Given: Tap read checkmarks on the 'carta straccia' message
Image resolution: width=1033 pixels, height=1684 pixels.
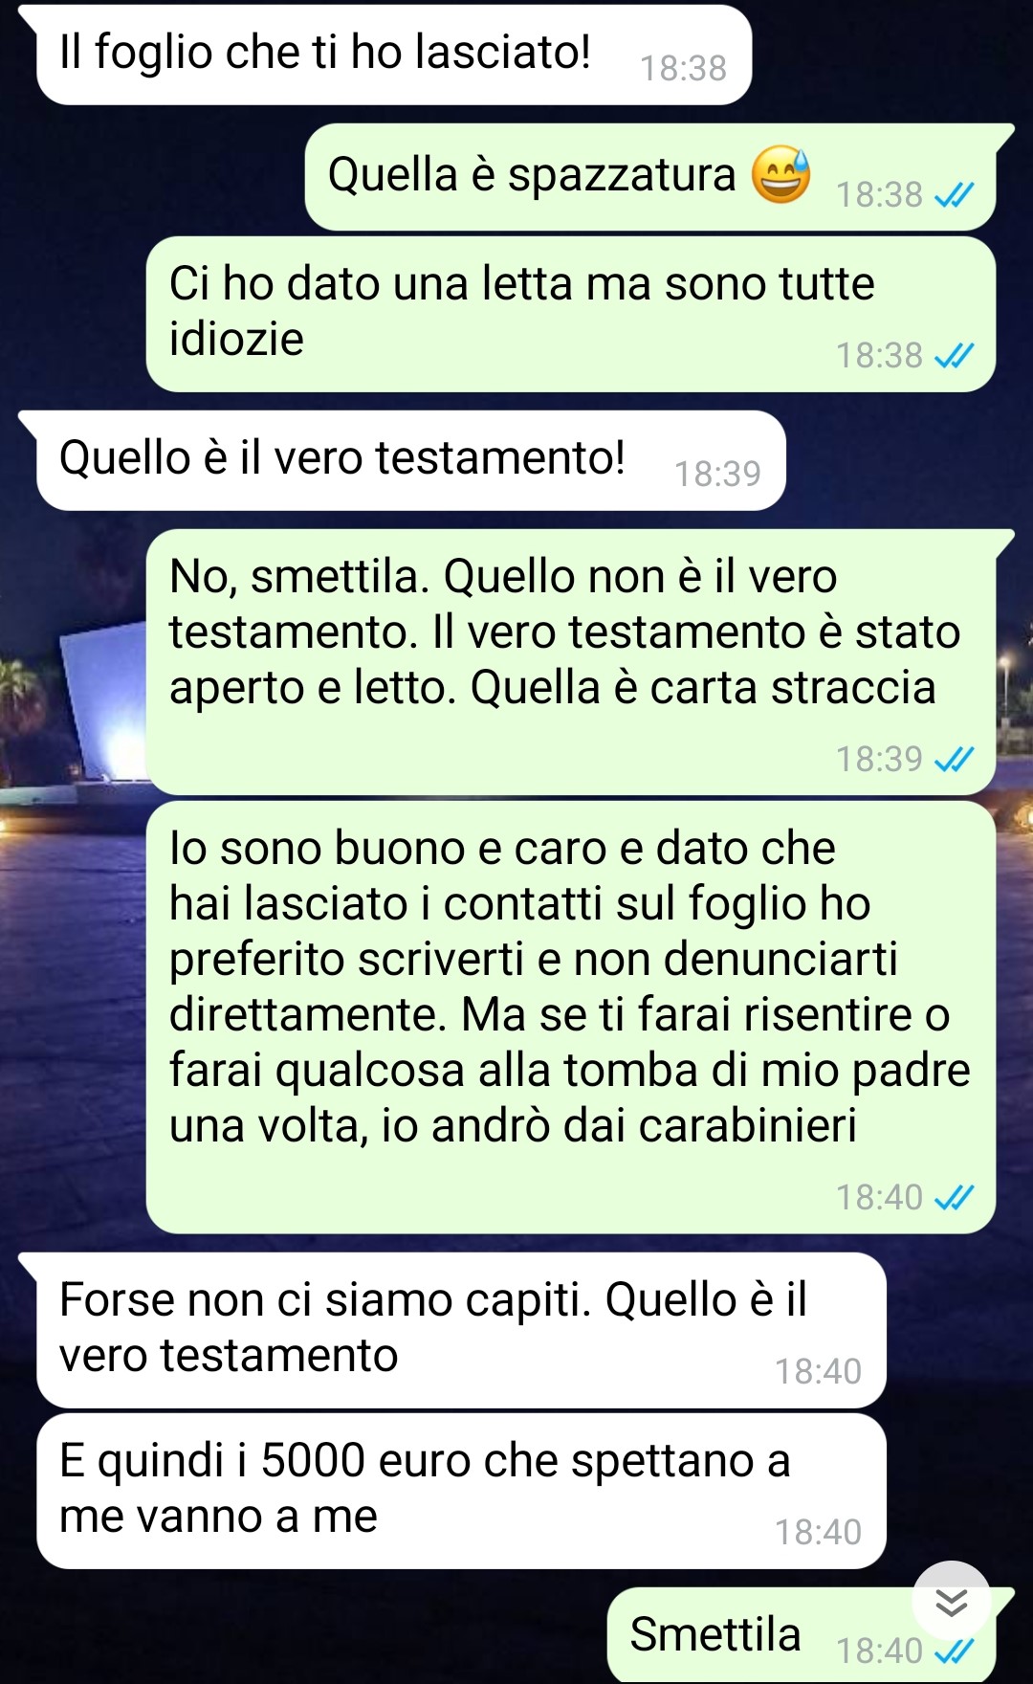Looking at the screenshot, I should coord(954,760).
